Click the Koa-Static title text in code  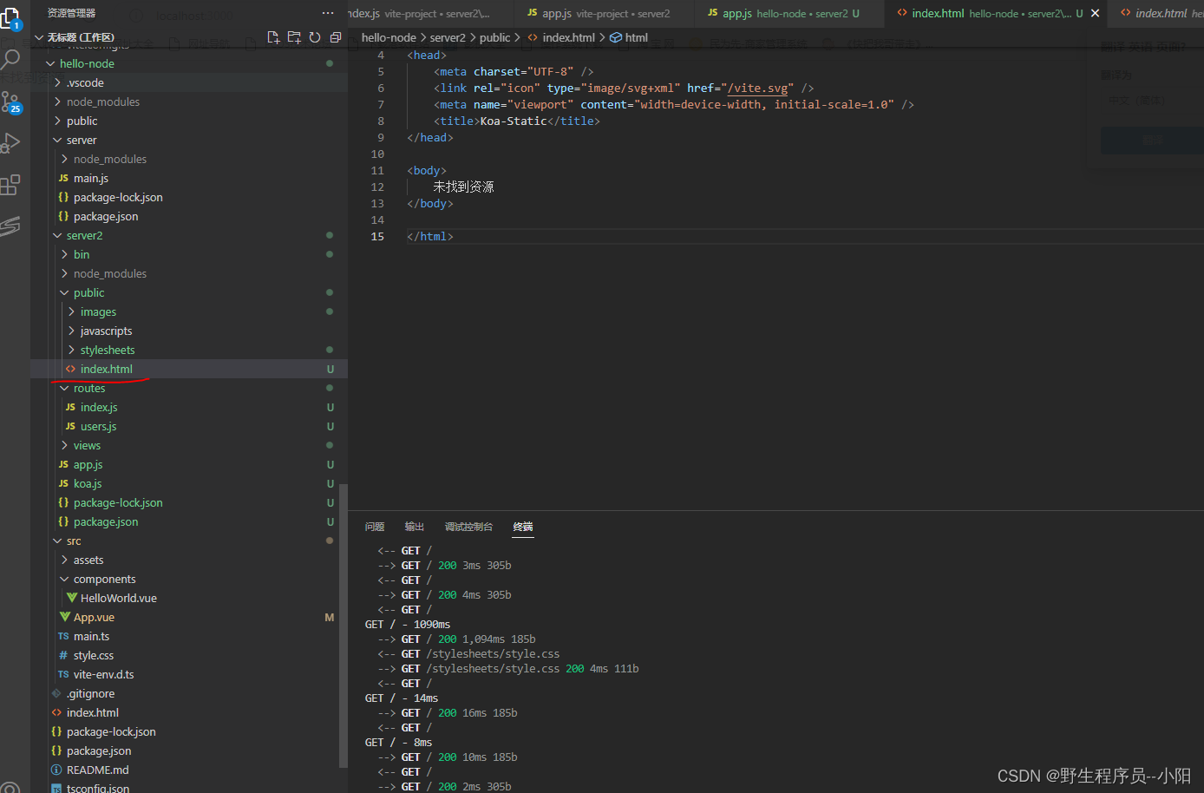pos(514,121)
